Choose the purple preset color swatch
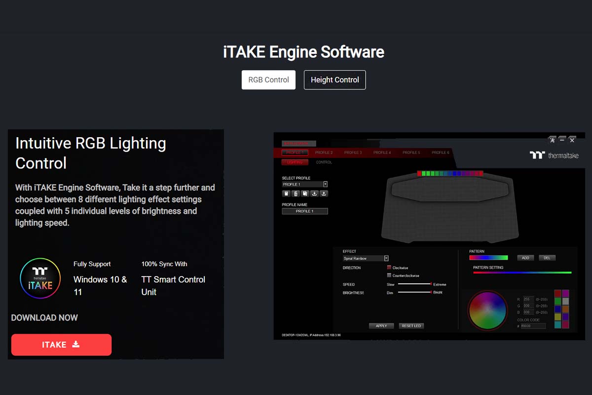Image resolution: width=592 pixels, height=395 pixels. point(565,316)
